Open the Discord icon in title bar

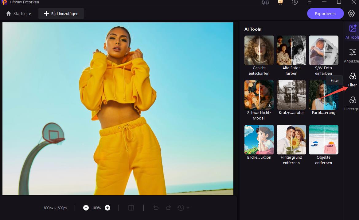tap(265, 2)
